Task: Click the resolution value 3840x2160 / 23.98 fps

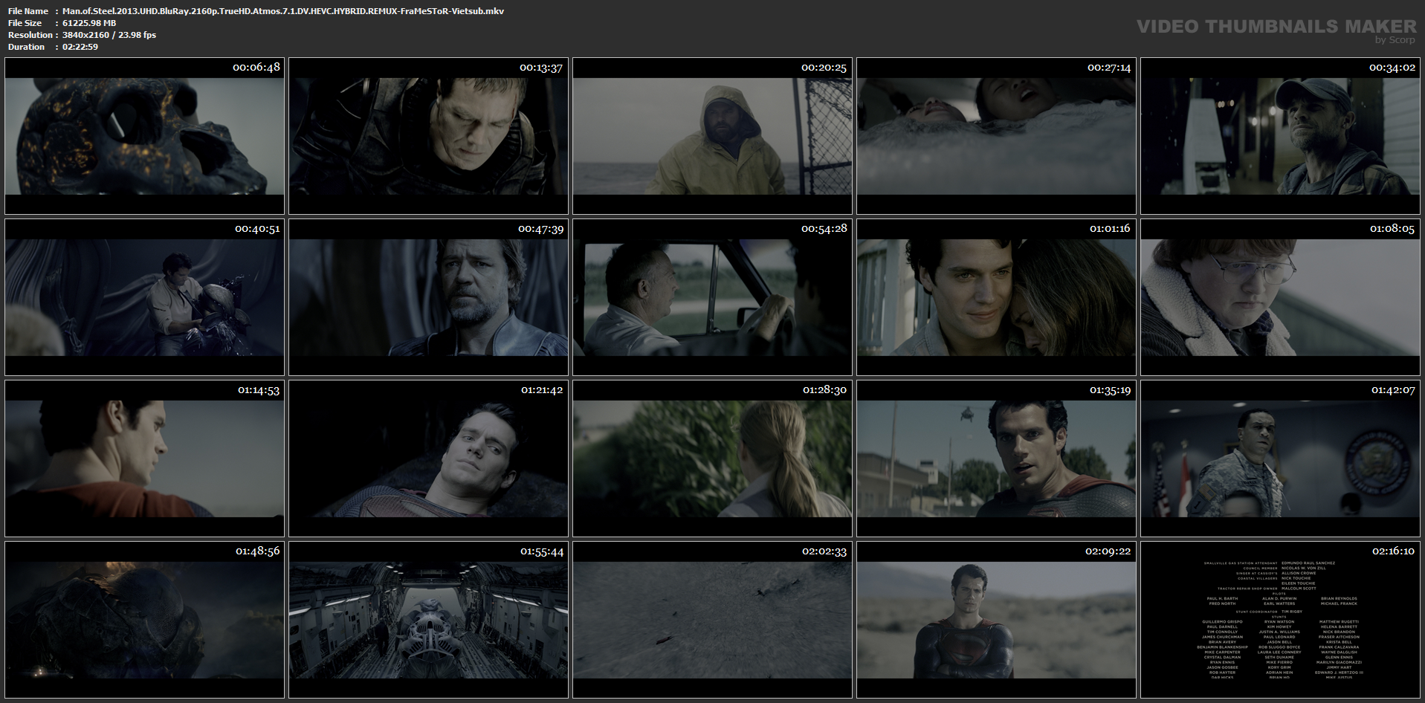Action: click(x=109, y=35)
